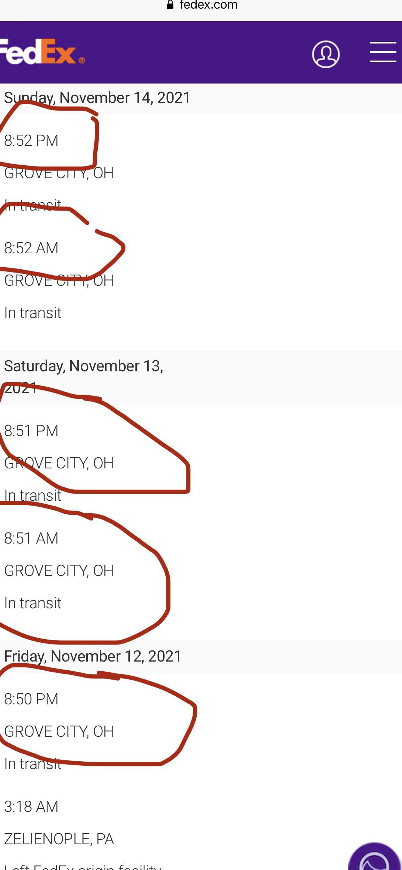Tap In transit status under 8:51 AM
Screen dimensions: 402x870
[33, 603]
